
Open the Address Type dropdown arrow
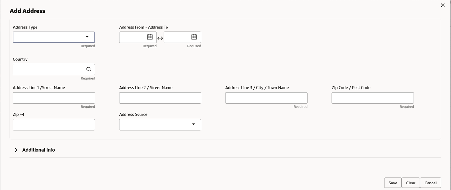pos(87,37)
